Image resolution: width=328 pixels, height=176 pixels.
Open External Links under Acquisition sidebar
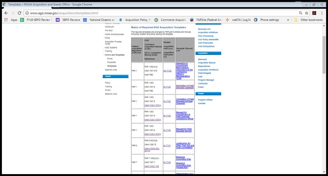click(x=111, y=70)
